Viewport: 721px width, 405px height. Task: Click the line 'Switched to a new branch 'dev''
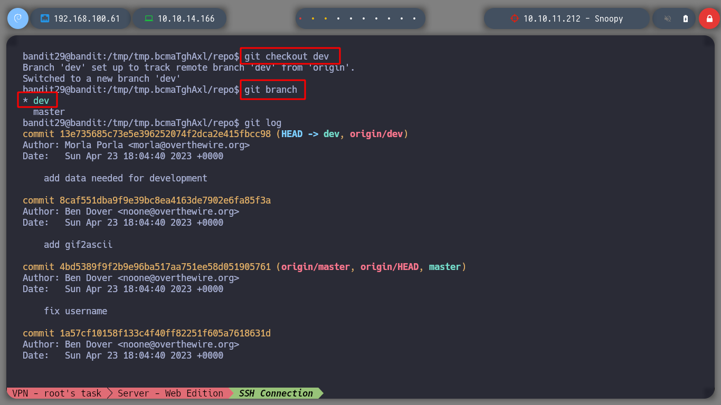point(102,79)
